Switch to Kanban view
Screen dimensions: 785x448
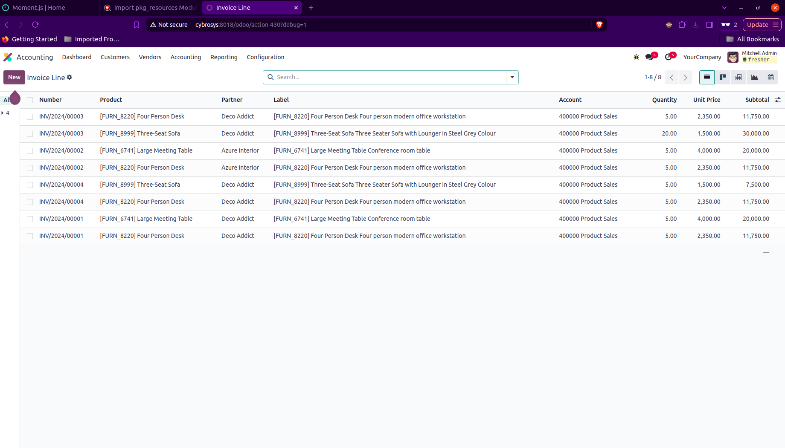[x=723, y=77]
